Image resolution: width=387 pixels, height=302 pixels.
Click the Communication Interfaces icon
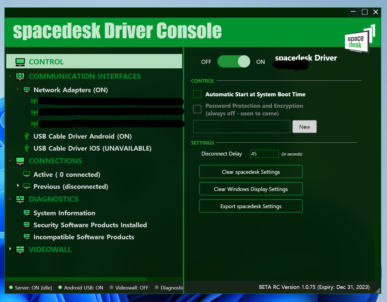(20, 76)
